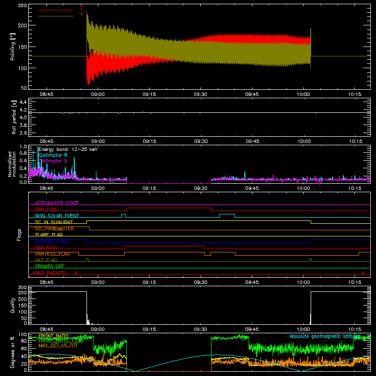Viewport: 376px width, 376px height.
Task: Click the raised GAP_FLAG segment on the timeline
Action: point(169,208)
